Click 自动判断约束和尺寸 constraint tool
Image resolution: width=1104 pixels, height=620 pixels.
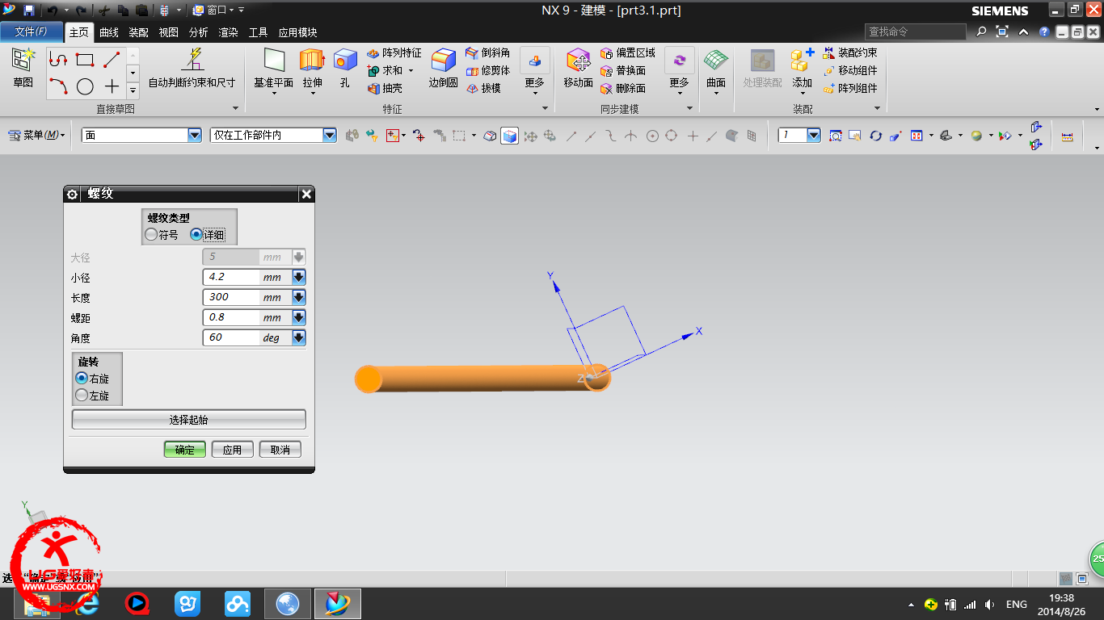[192, 68]
